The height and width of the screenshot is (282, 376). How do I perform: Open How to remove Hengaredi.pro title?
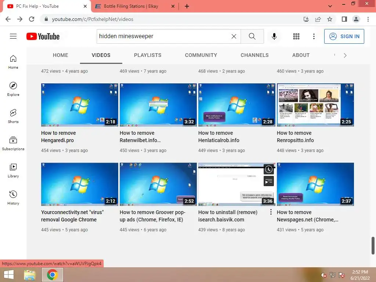click(x=58, y=137)
